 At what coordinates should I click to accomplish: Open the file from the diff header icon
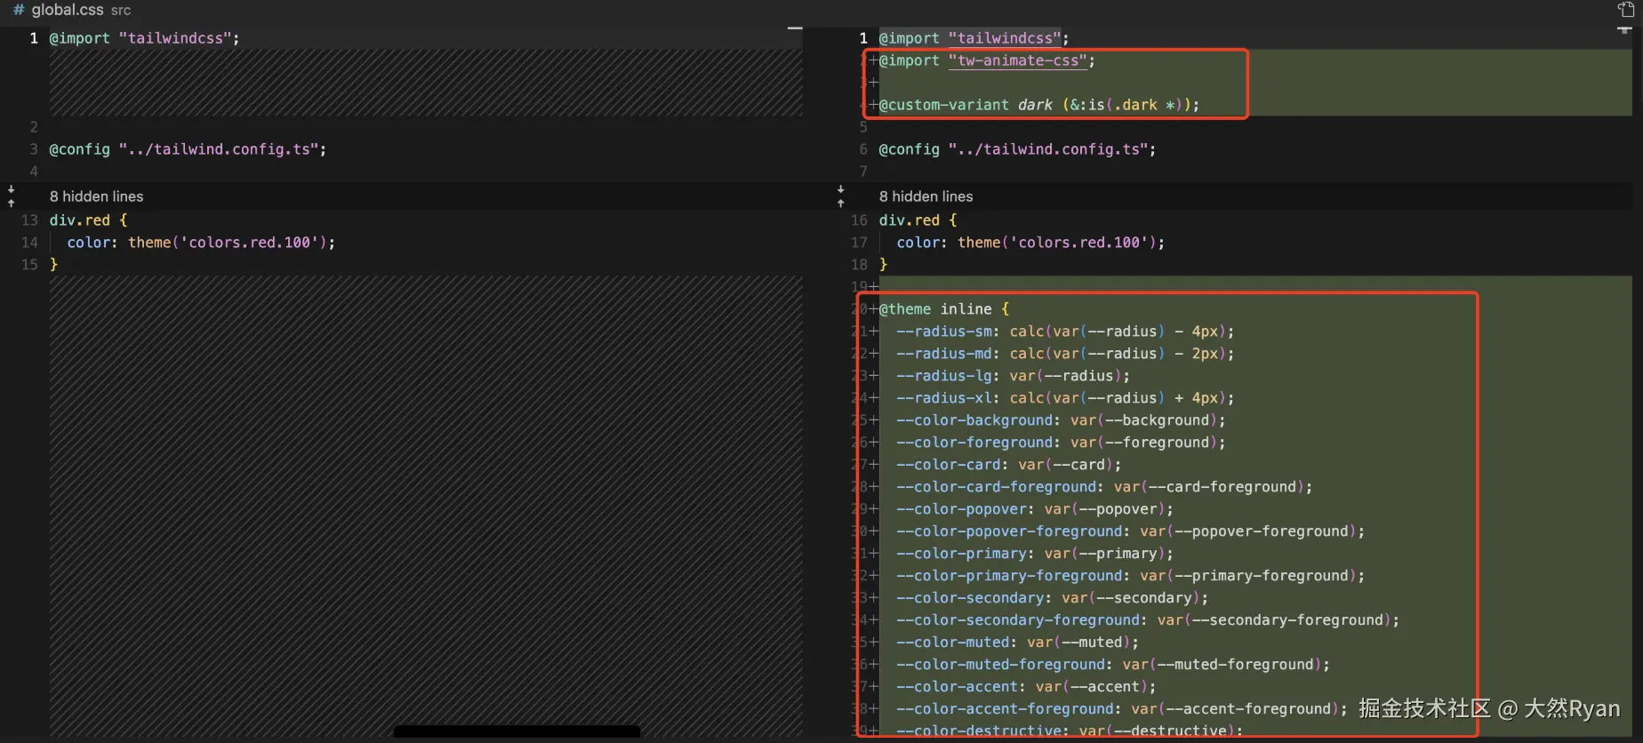(x=1626, y=10)
